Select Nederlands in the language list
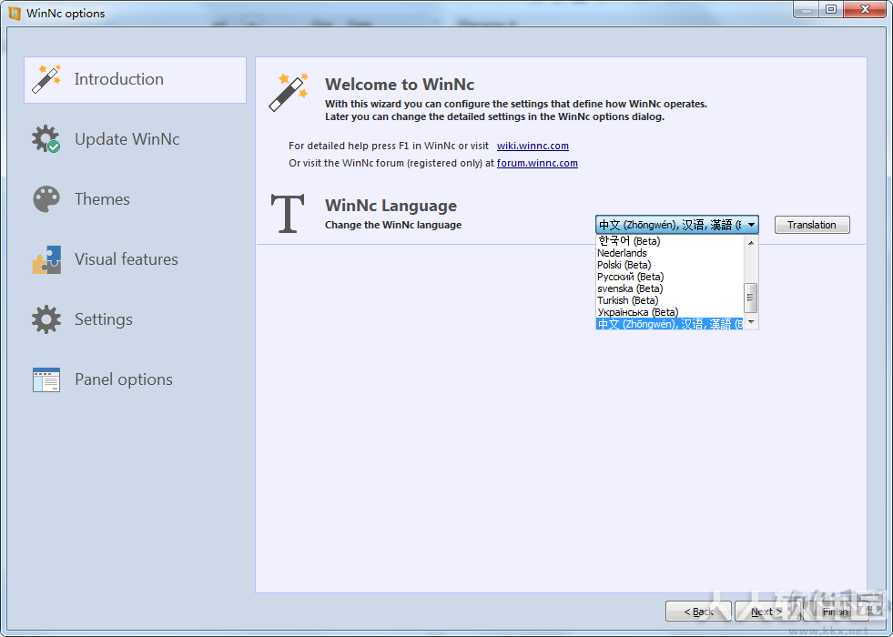Viewport: 893px width, 637px height. coord(669,253)
